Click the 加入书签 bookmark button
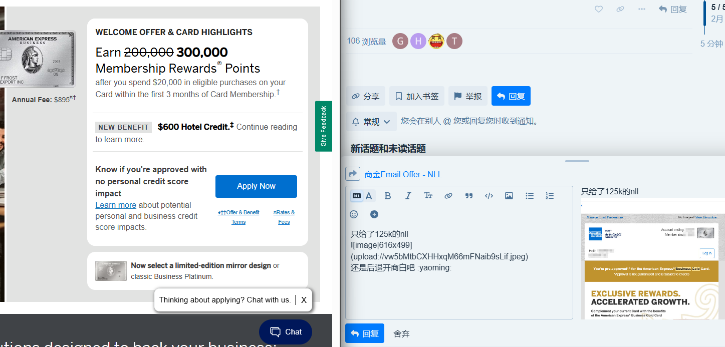 pos(416,96)
